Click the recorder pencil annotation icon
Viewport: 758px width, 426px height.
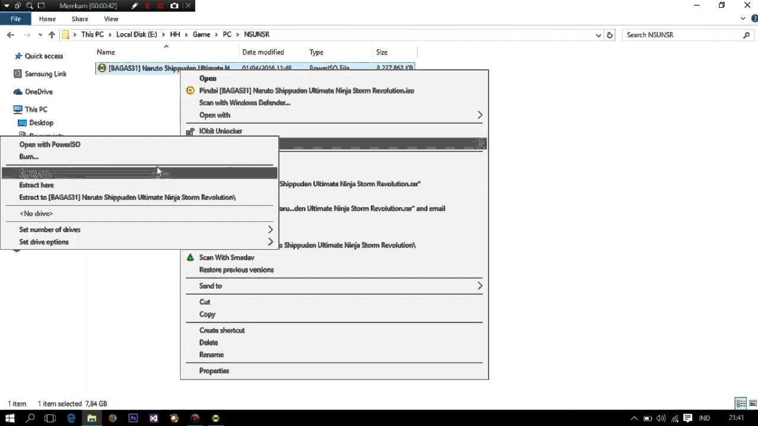(135, 5)
